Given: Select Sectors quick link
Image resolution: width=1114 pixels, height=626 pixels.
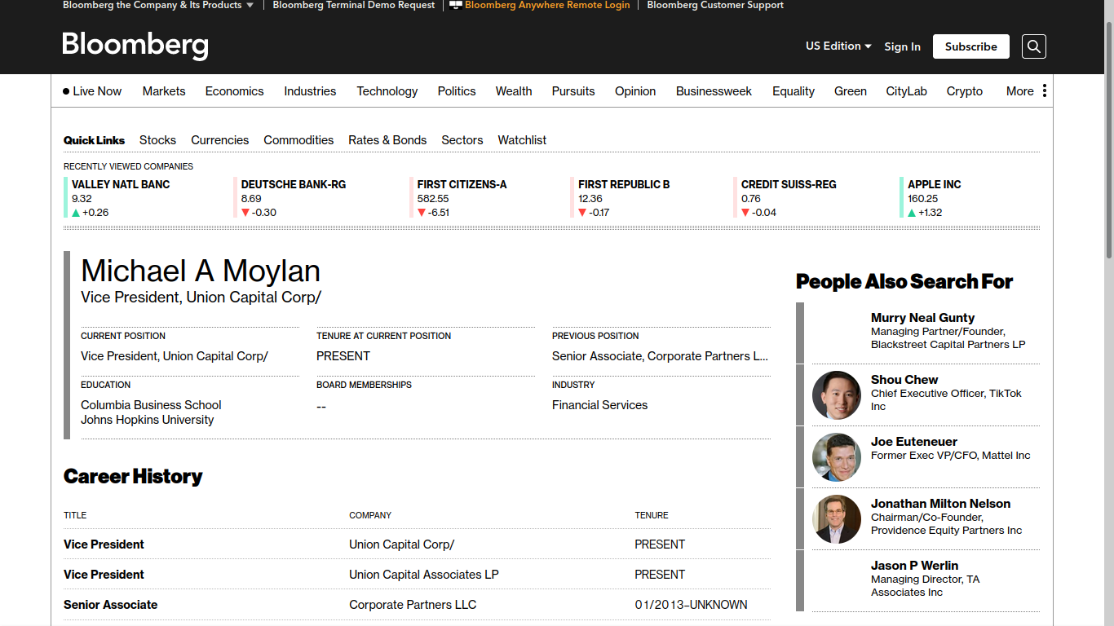Looking at the screenshot, I should (x=462, y=140).
